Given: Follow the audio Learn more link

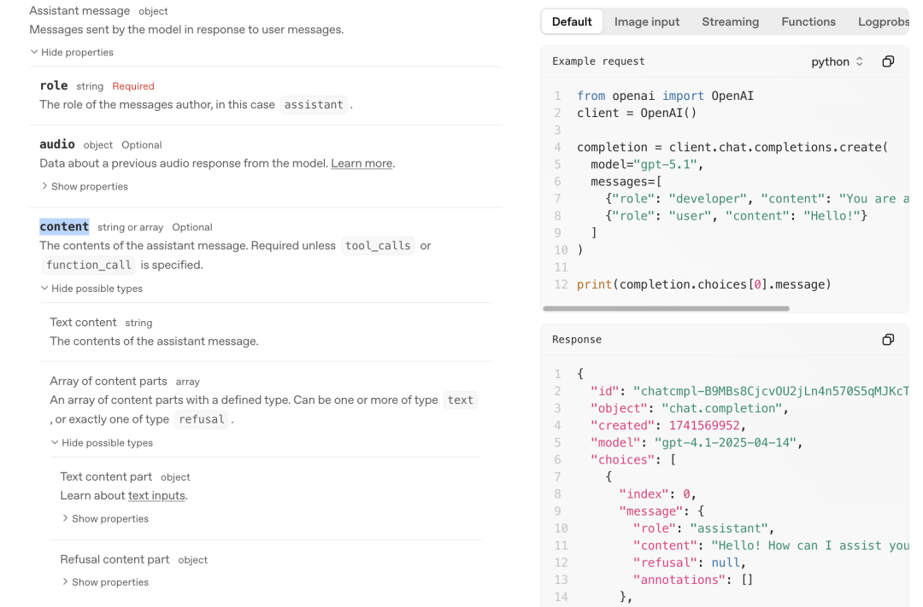Looking at the screenshot, I should coord(362,164).
